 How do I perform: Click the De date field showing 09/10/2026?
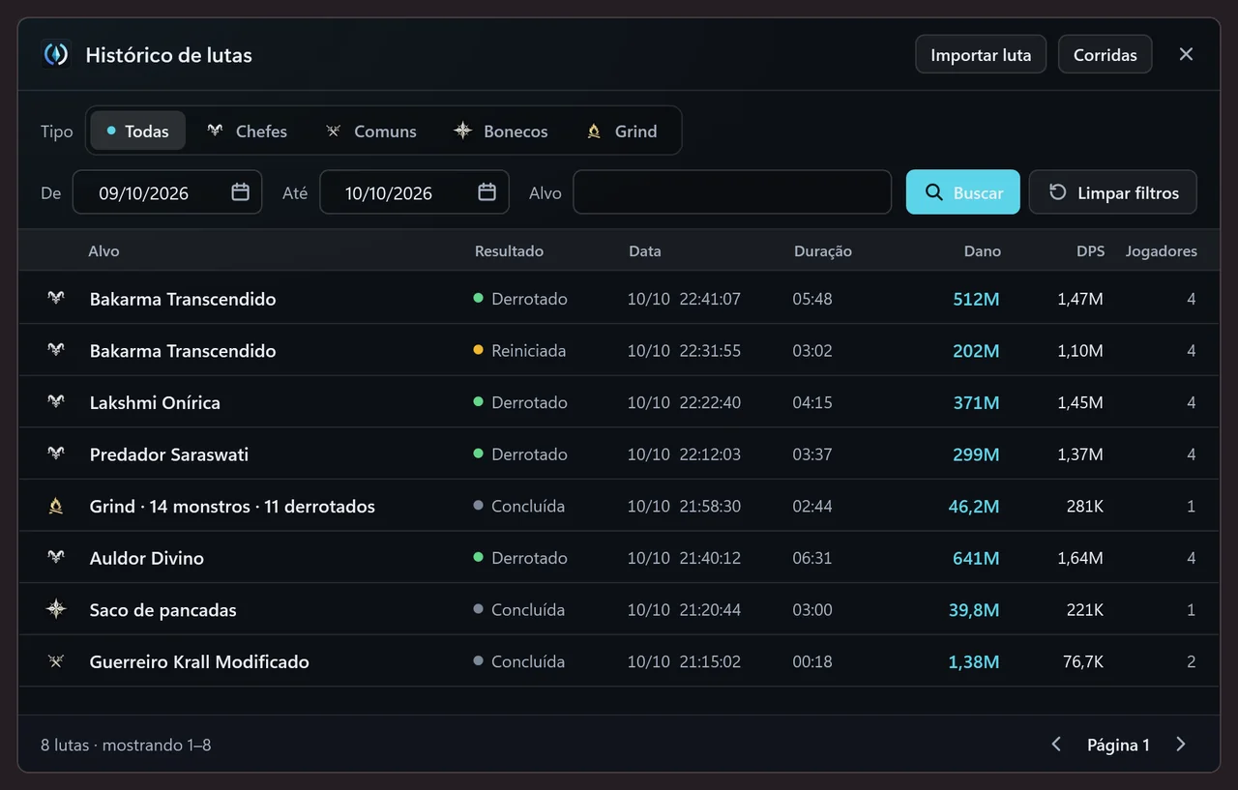pyautogui.click(x=167, y=192)
